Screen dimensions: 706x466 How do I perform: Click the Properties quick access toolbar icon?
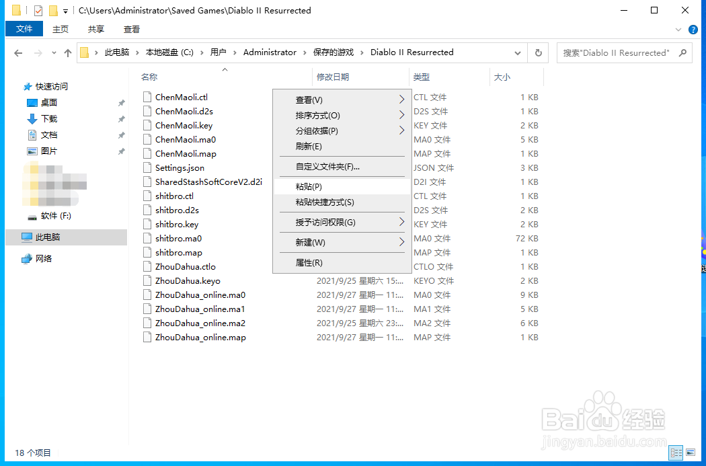click(38, 10)
